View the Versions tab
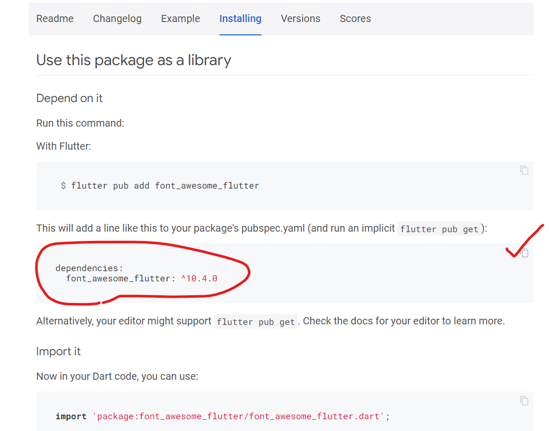Image resolution: width=549 pixels, height=431 pixels. [x=300, y=18]
